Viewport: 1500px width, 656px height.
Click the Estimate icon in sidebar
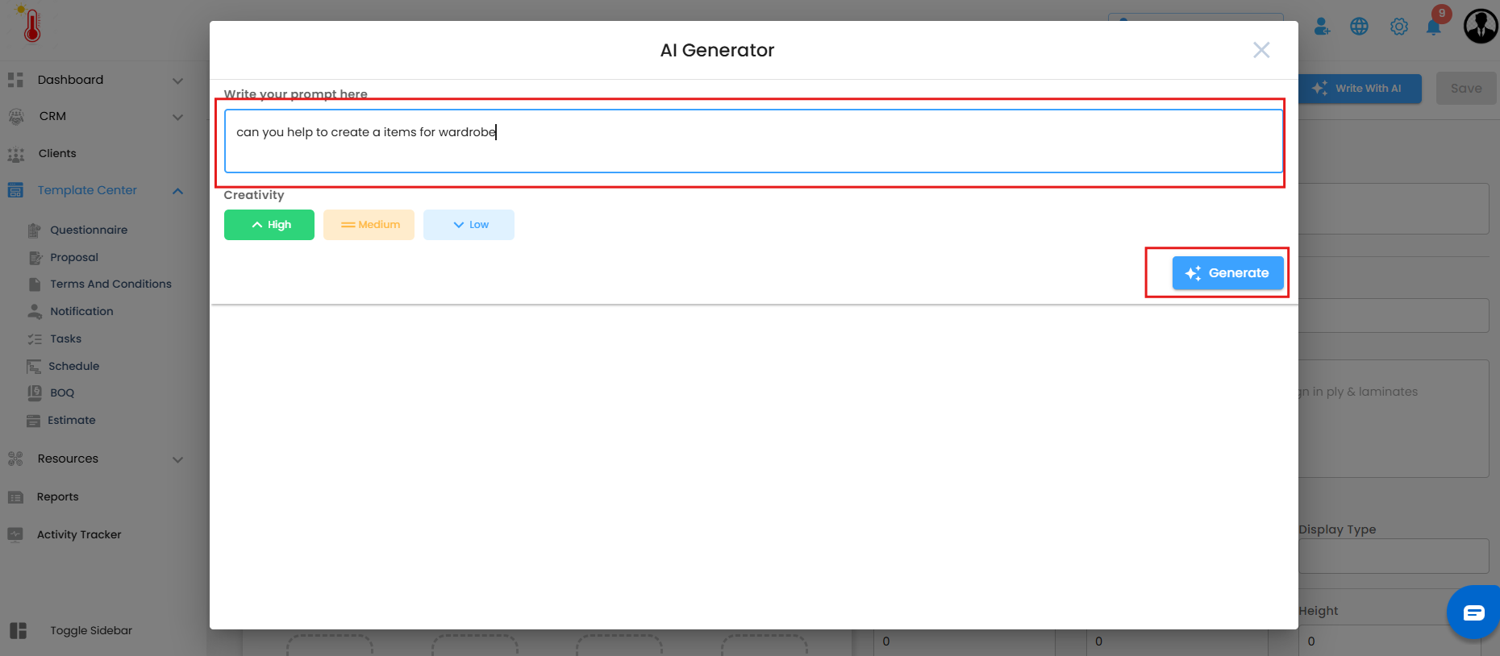33,421
